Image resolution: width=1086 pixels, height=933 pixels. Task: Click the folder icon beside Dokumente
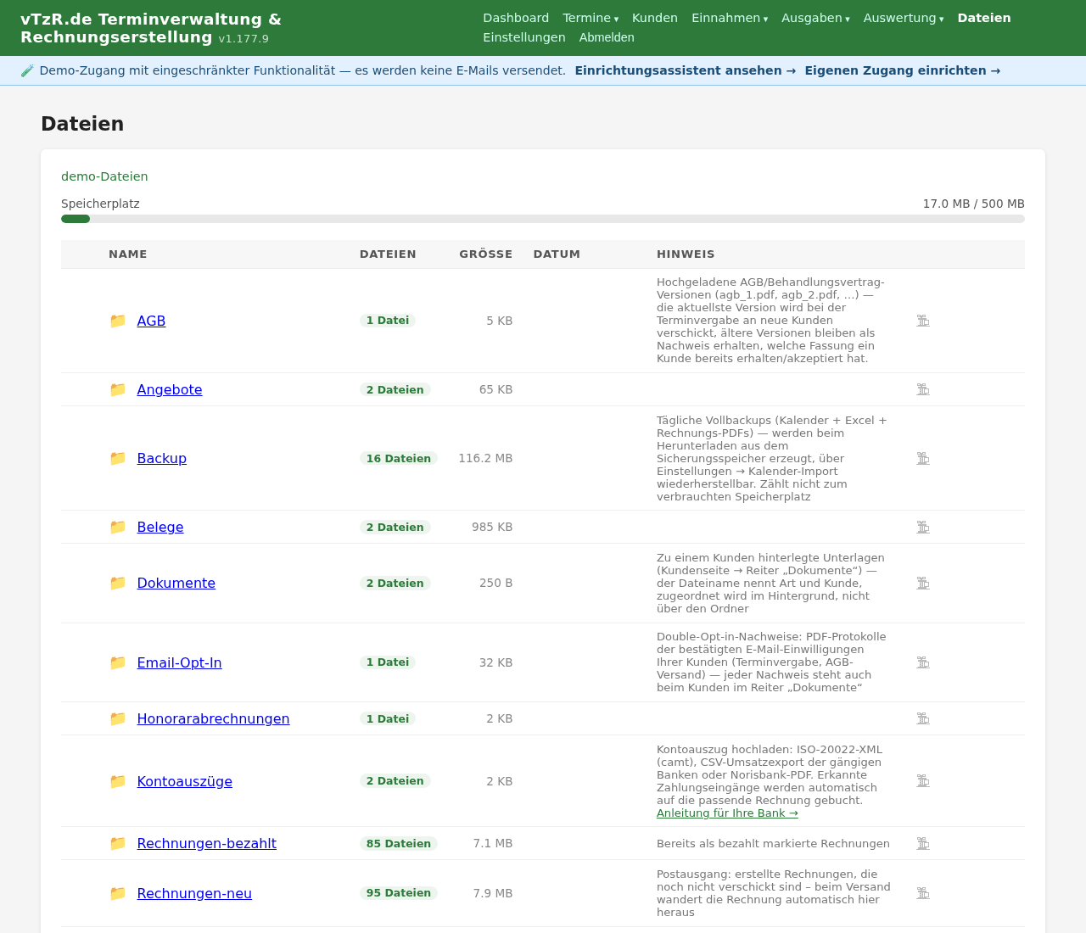click(x=118, y=583)
